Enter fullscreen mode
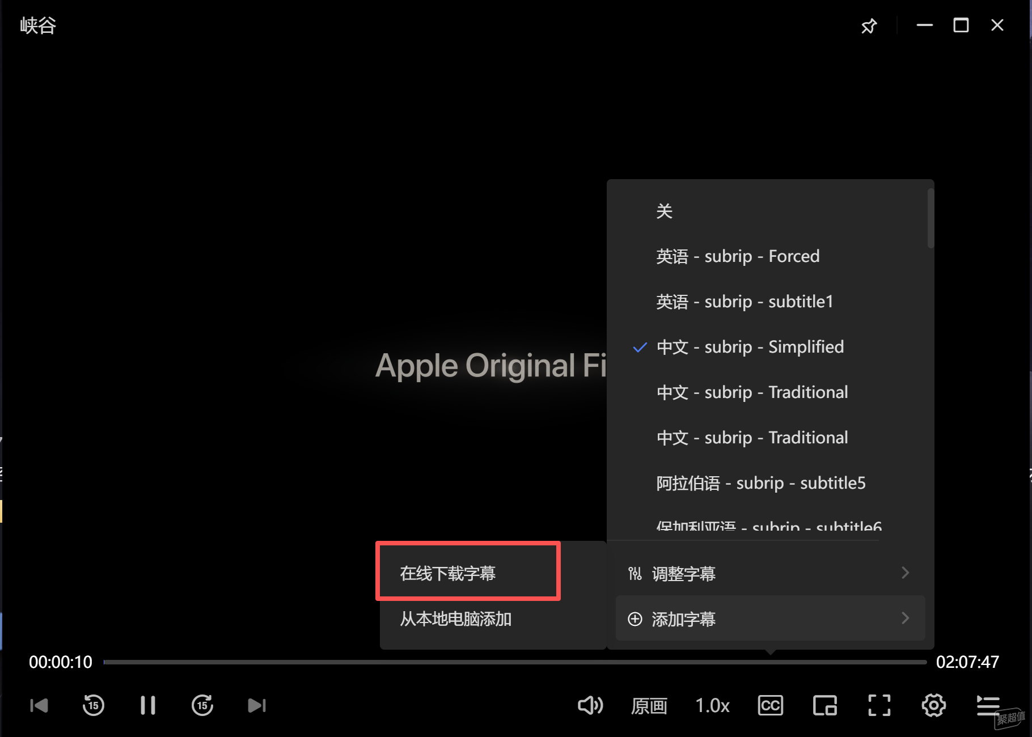Image resolution: width=1032 pixels, height=737 pixels. 879,705
